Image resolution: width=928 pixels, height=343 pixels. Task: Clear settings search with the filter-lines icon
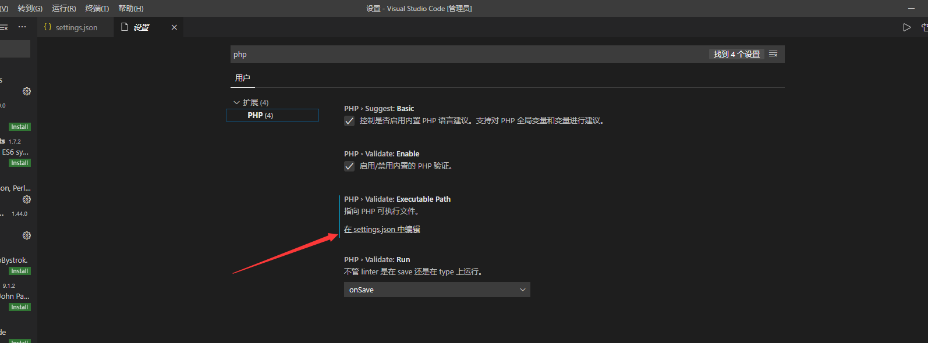[x=773, y=54]
